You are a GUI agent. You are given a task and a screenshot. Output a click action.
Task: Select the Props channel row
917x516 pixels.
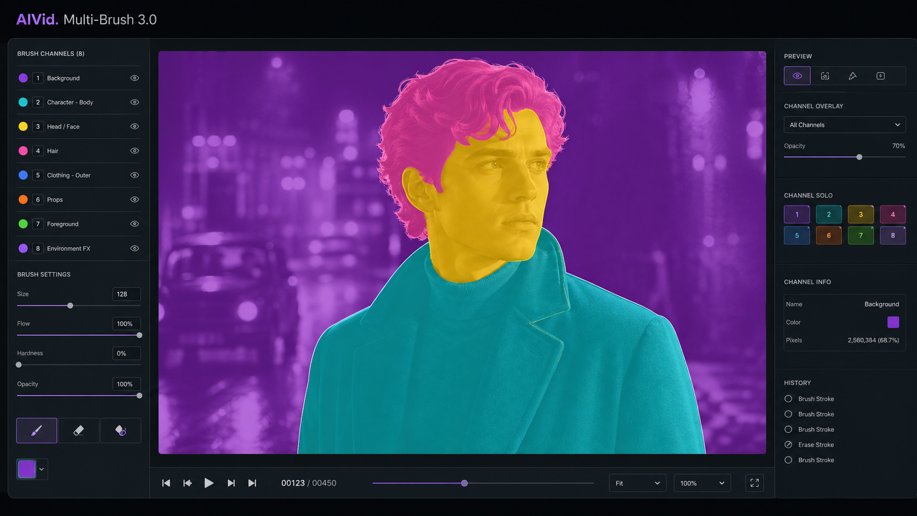point(78,200)
